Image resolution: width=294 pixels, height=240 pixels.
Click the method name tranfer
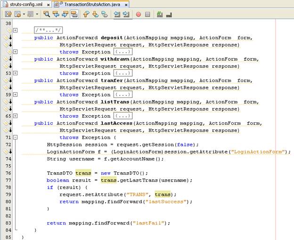(x=112, y=80)
